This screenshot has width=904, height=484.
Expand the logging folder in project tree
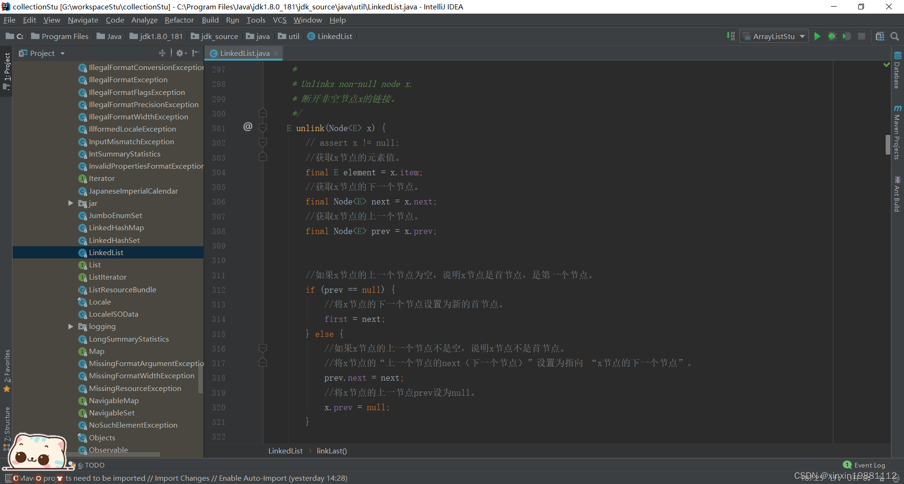(71, 326)
